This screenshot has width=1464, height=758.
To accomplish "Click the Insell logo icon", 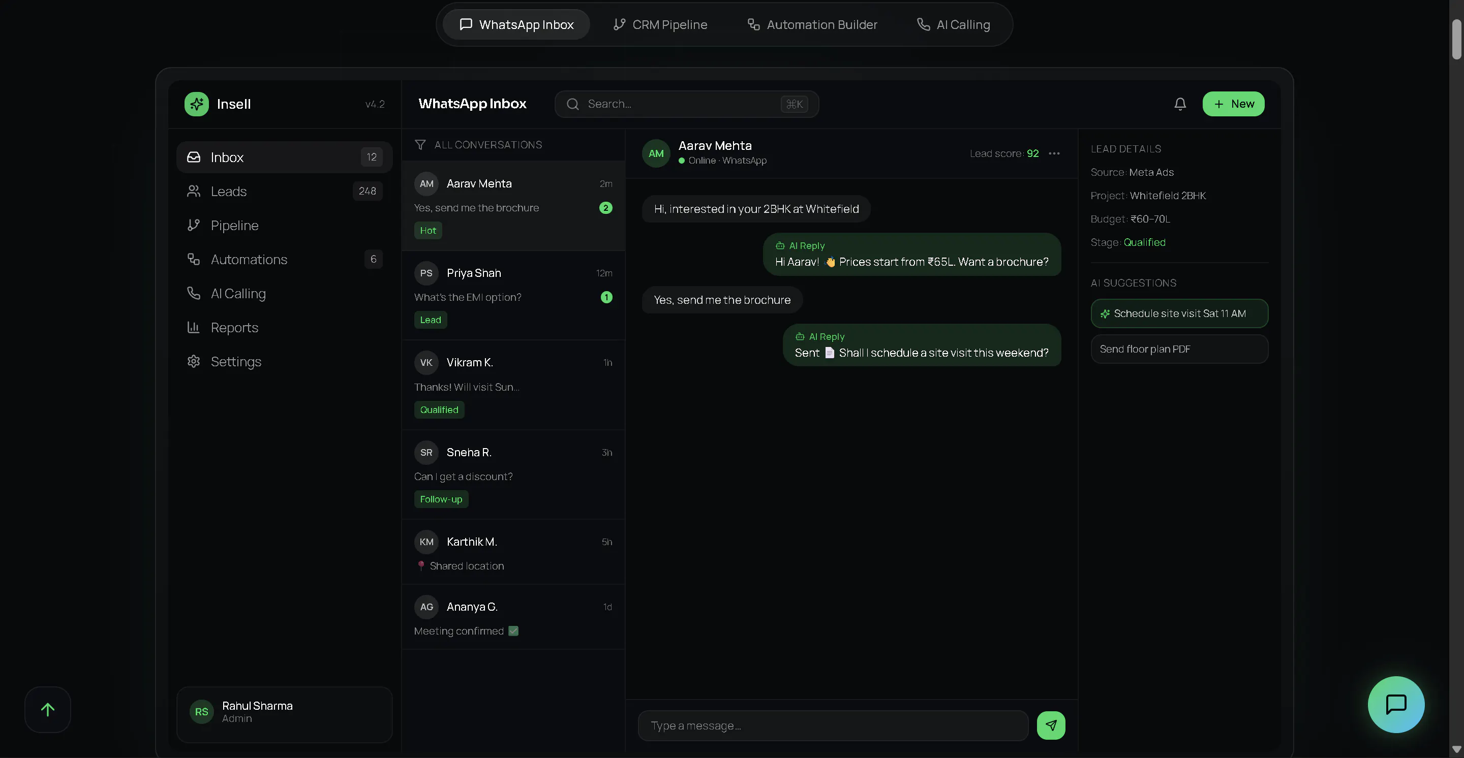I will click(197, 104).
